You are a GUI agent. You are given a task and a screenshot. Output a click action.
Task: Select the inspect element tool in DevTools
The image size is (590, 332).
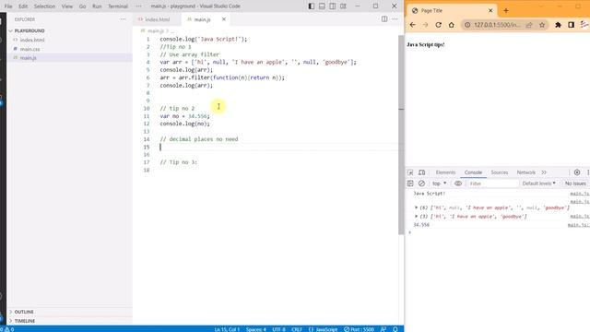click(x=410, y=172)
